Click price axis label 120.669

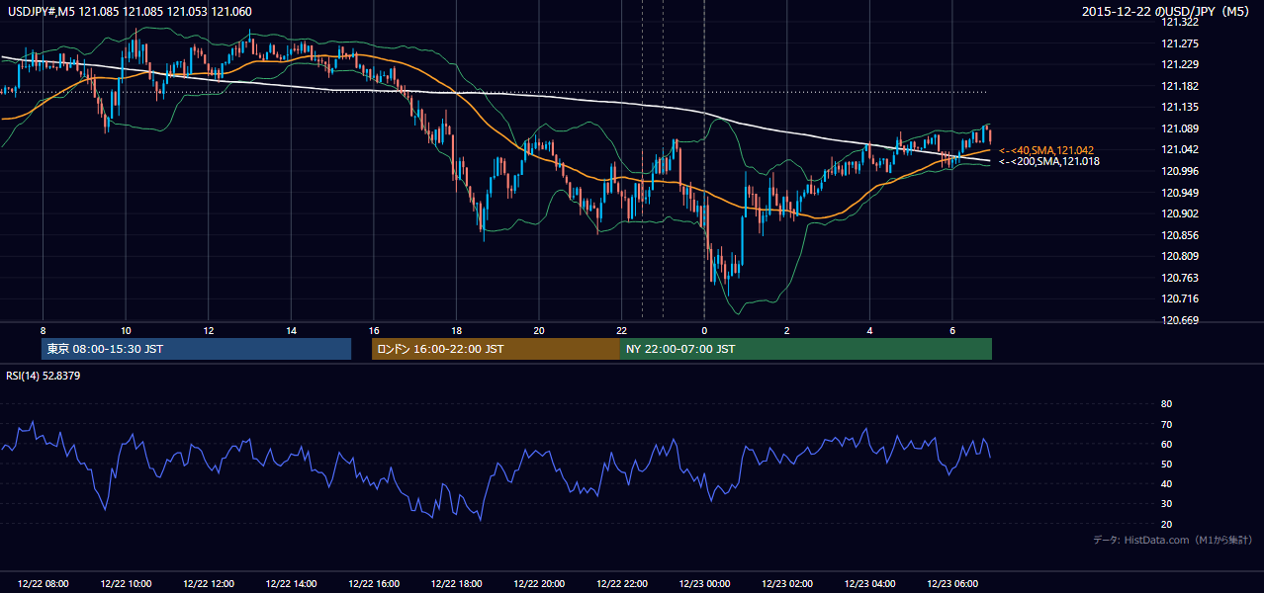pos(1180,320)
